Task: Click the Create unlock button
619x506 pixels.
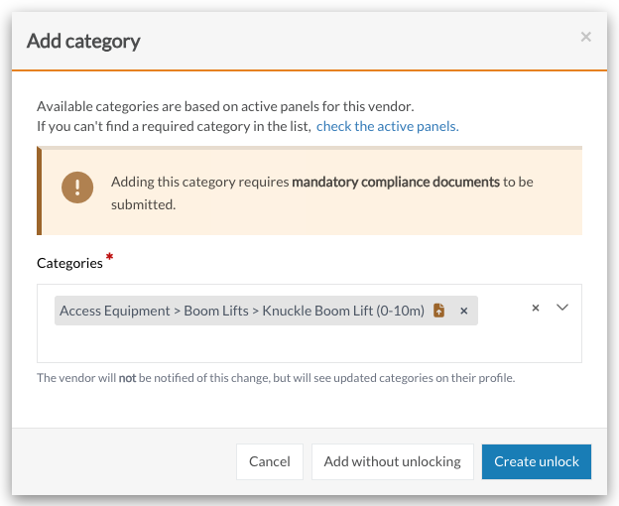Action: pos(536,461)
